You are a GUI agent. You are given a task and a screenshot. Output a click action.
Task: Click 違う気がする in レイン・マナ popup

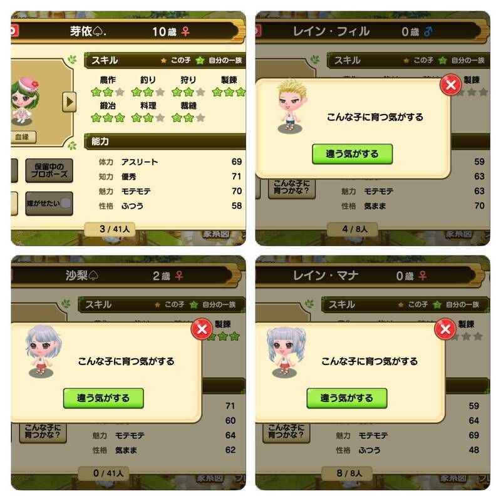pyautogui.click(x=347, y=398)
